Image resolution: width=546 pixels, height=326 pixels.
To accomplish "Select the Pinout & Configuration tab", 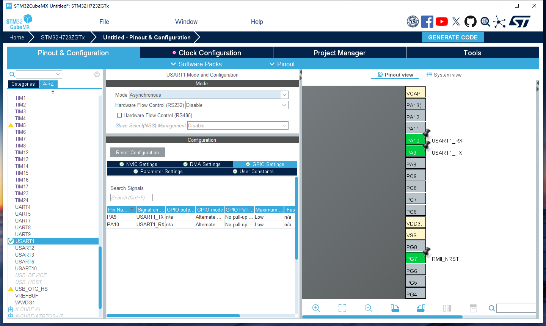I will pos(73,53).
